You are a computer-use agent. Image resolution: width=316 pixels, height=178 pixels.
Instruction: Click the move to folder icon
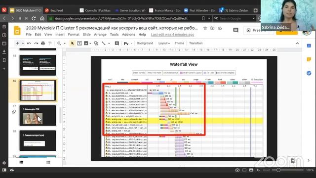pyautogui.click(x=212, y=28)
